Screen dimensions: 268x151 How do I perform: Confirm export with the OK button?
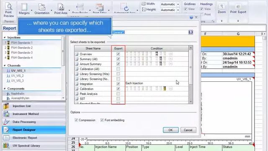tap(170, 130)
